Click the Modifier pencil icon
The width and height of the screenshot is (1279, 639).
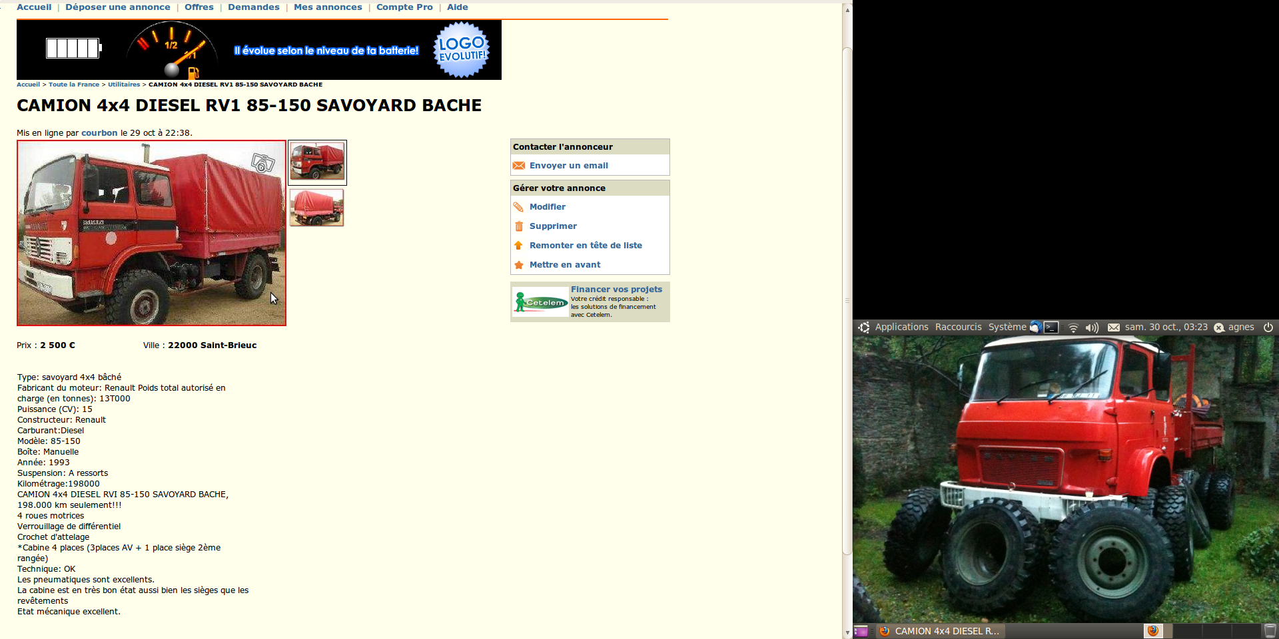pos(519,207)
